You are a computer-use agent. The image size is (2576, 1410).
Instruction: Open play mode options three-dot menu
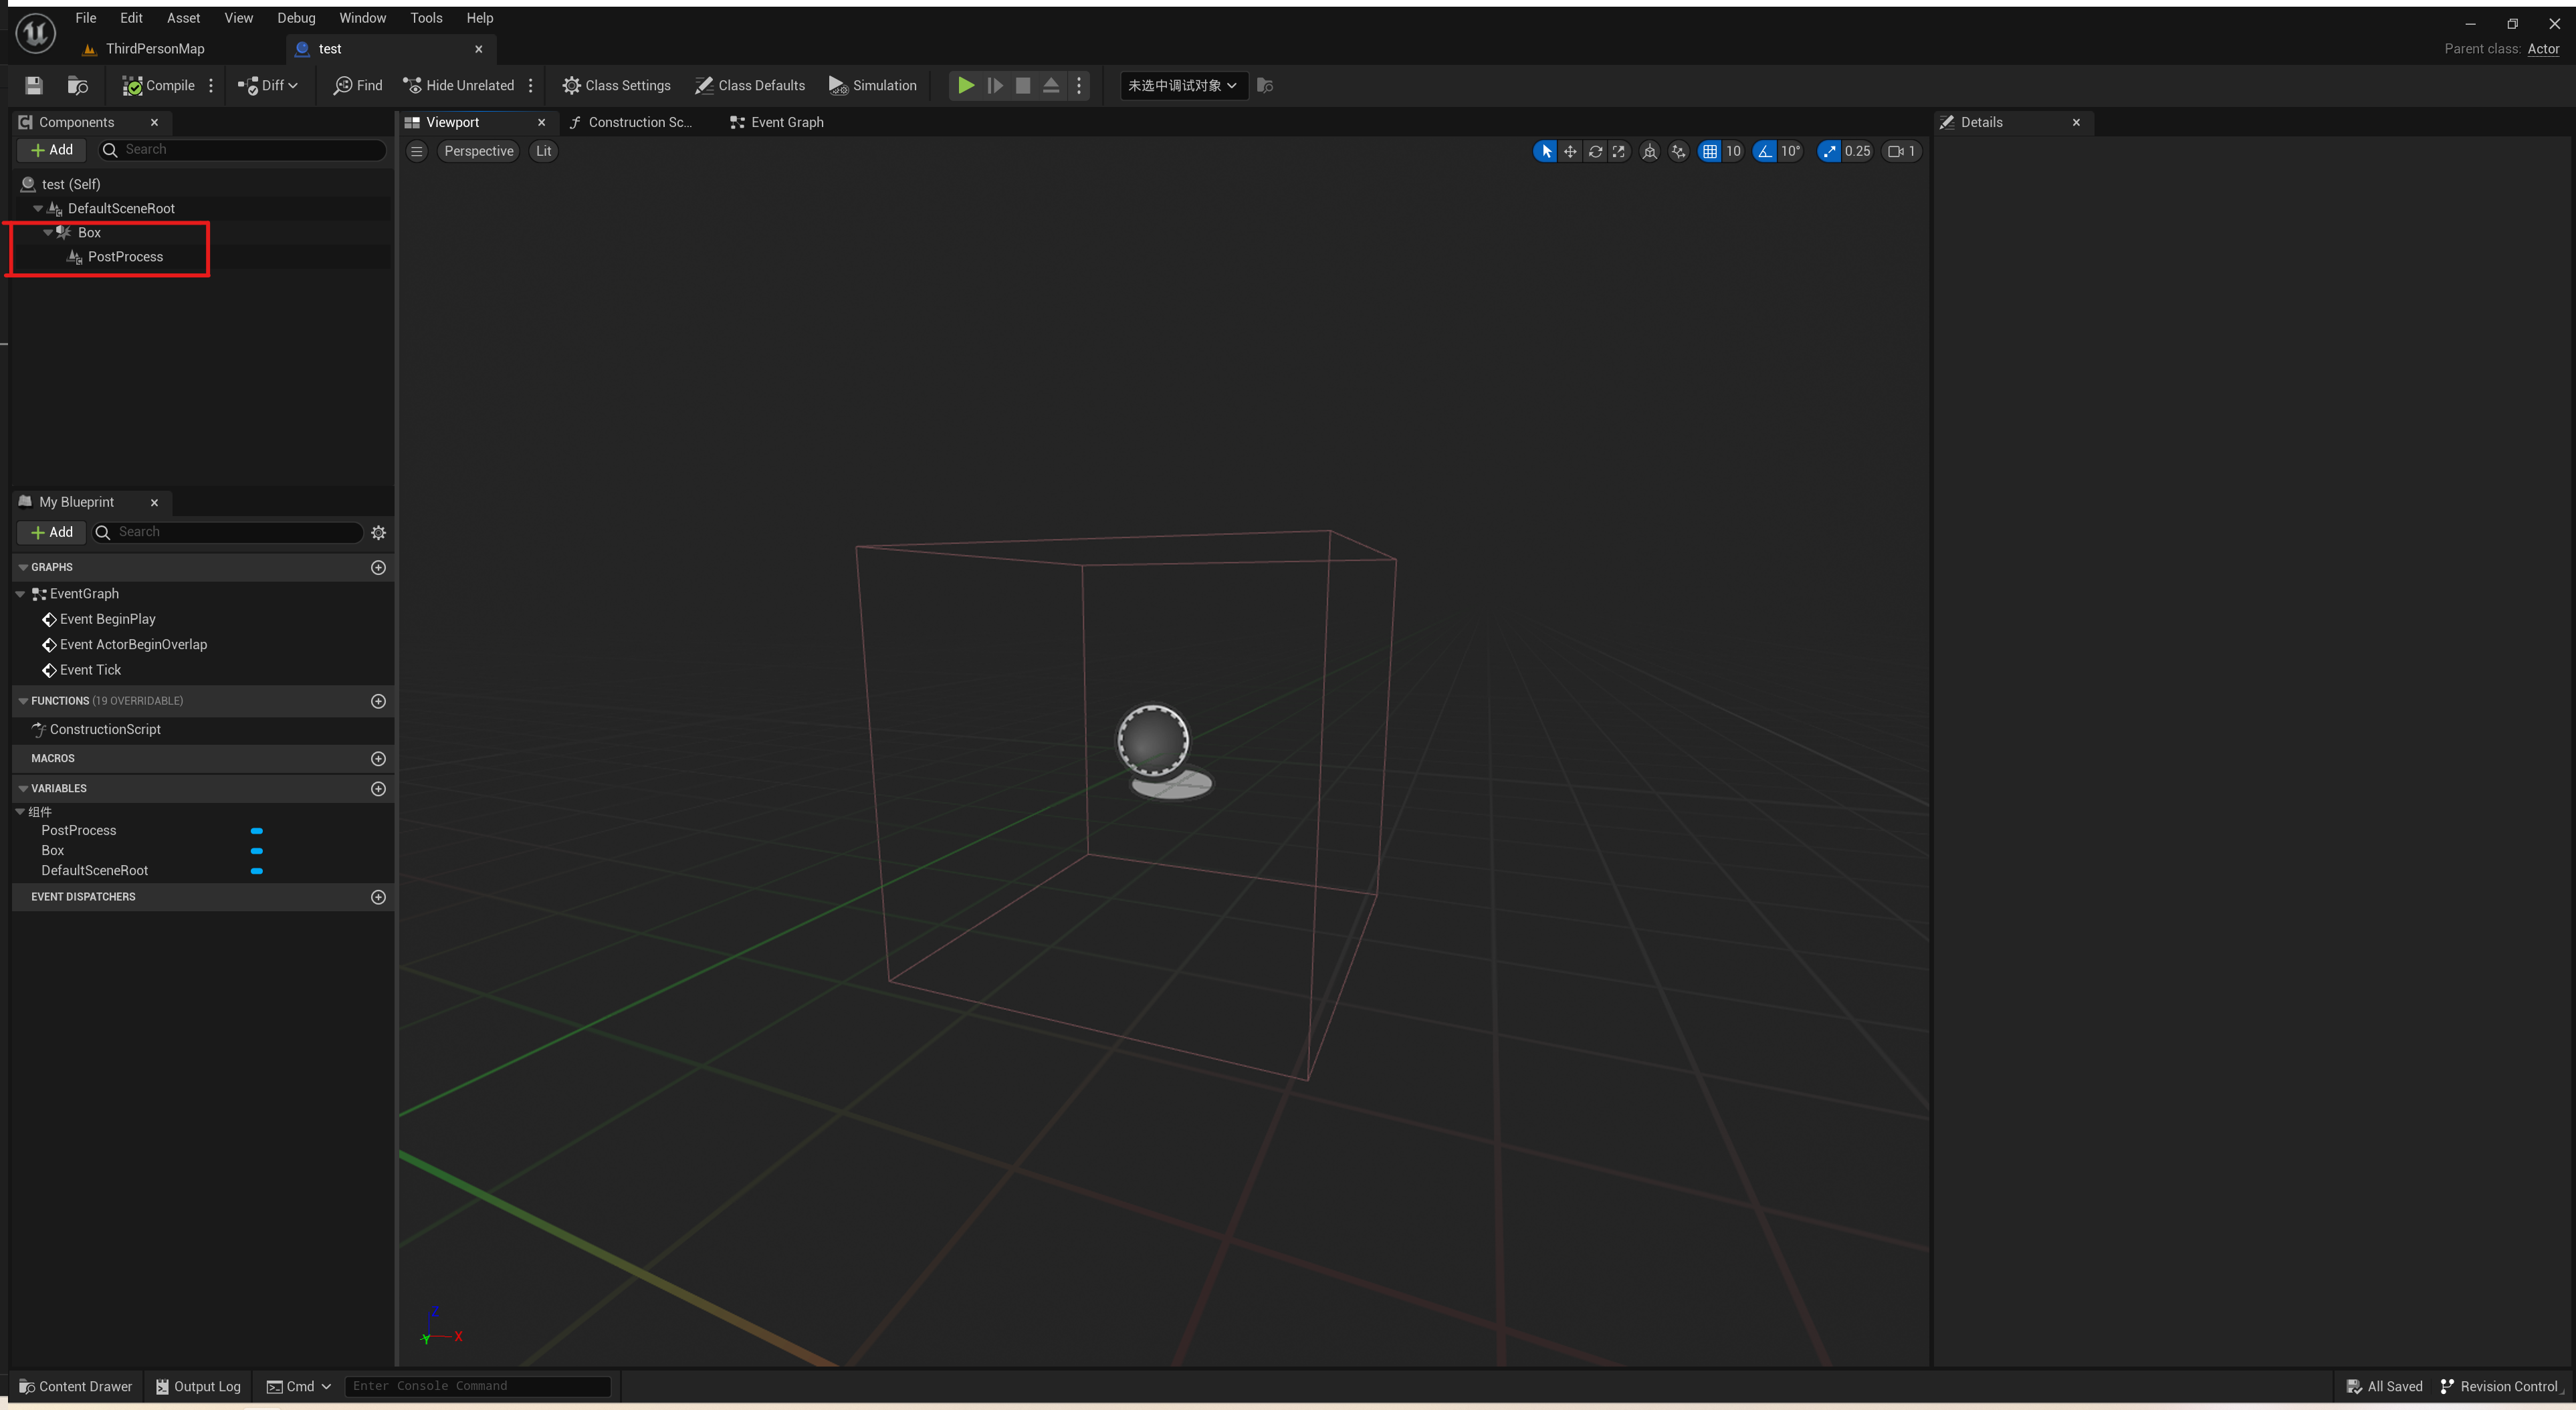click(1079, 86)
